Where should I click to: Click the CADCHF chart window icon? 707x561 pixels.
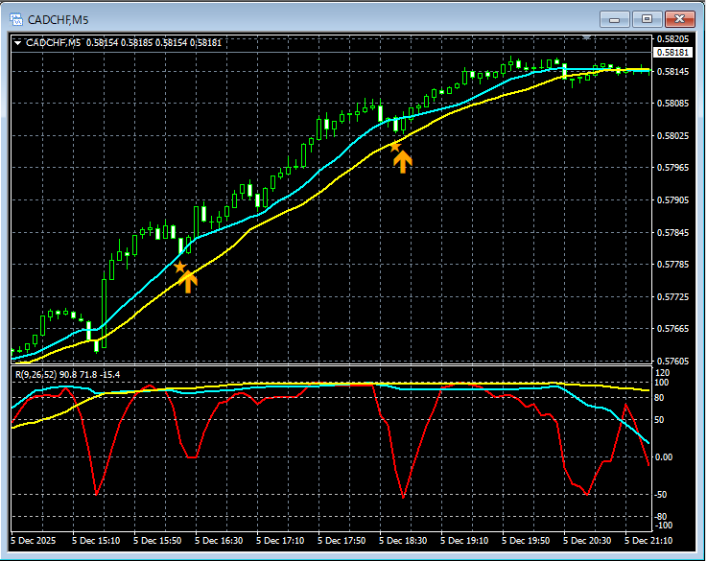(x=16, y=18)
